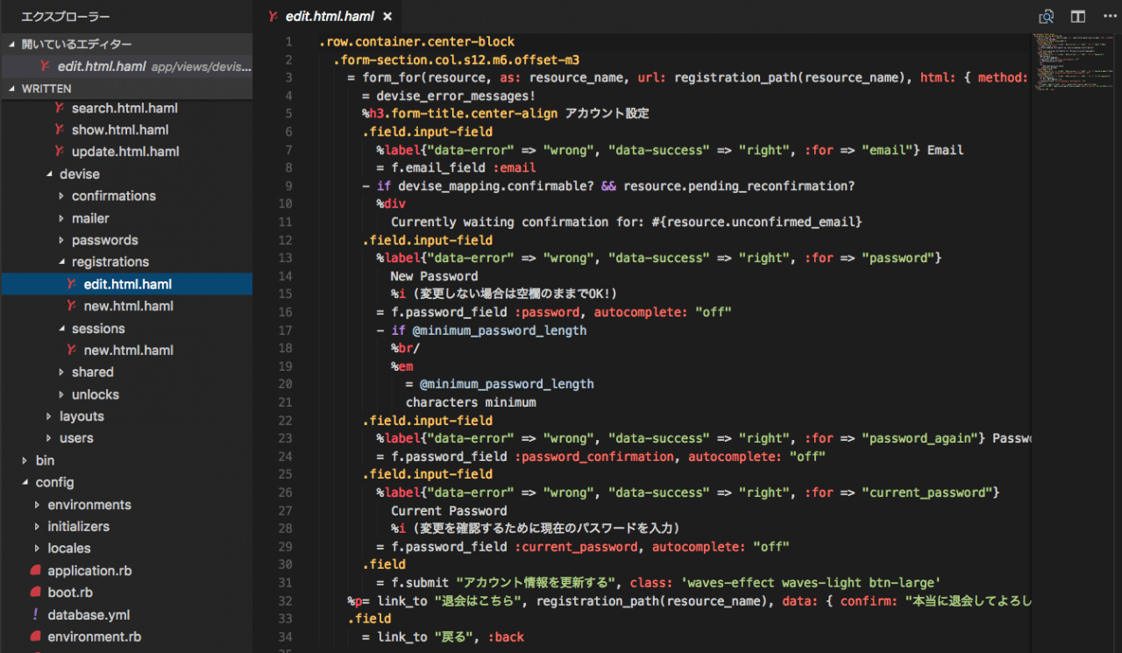Image resolution: width=1122 pixels, height=653 pixels.
Task: Open environment.rb in config
Action: (94, 636)
